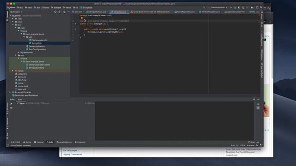Open the Spring tool window button
This screenshot has height=166, width=296.
[x=27, y=142]
